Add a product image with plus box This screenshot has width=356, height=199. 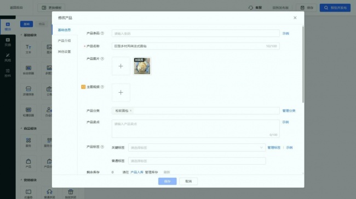pos(121,66)
